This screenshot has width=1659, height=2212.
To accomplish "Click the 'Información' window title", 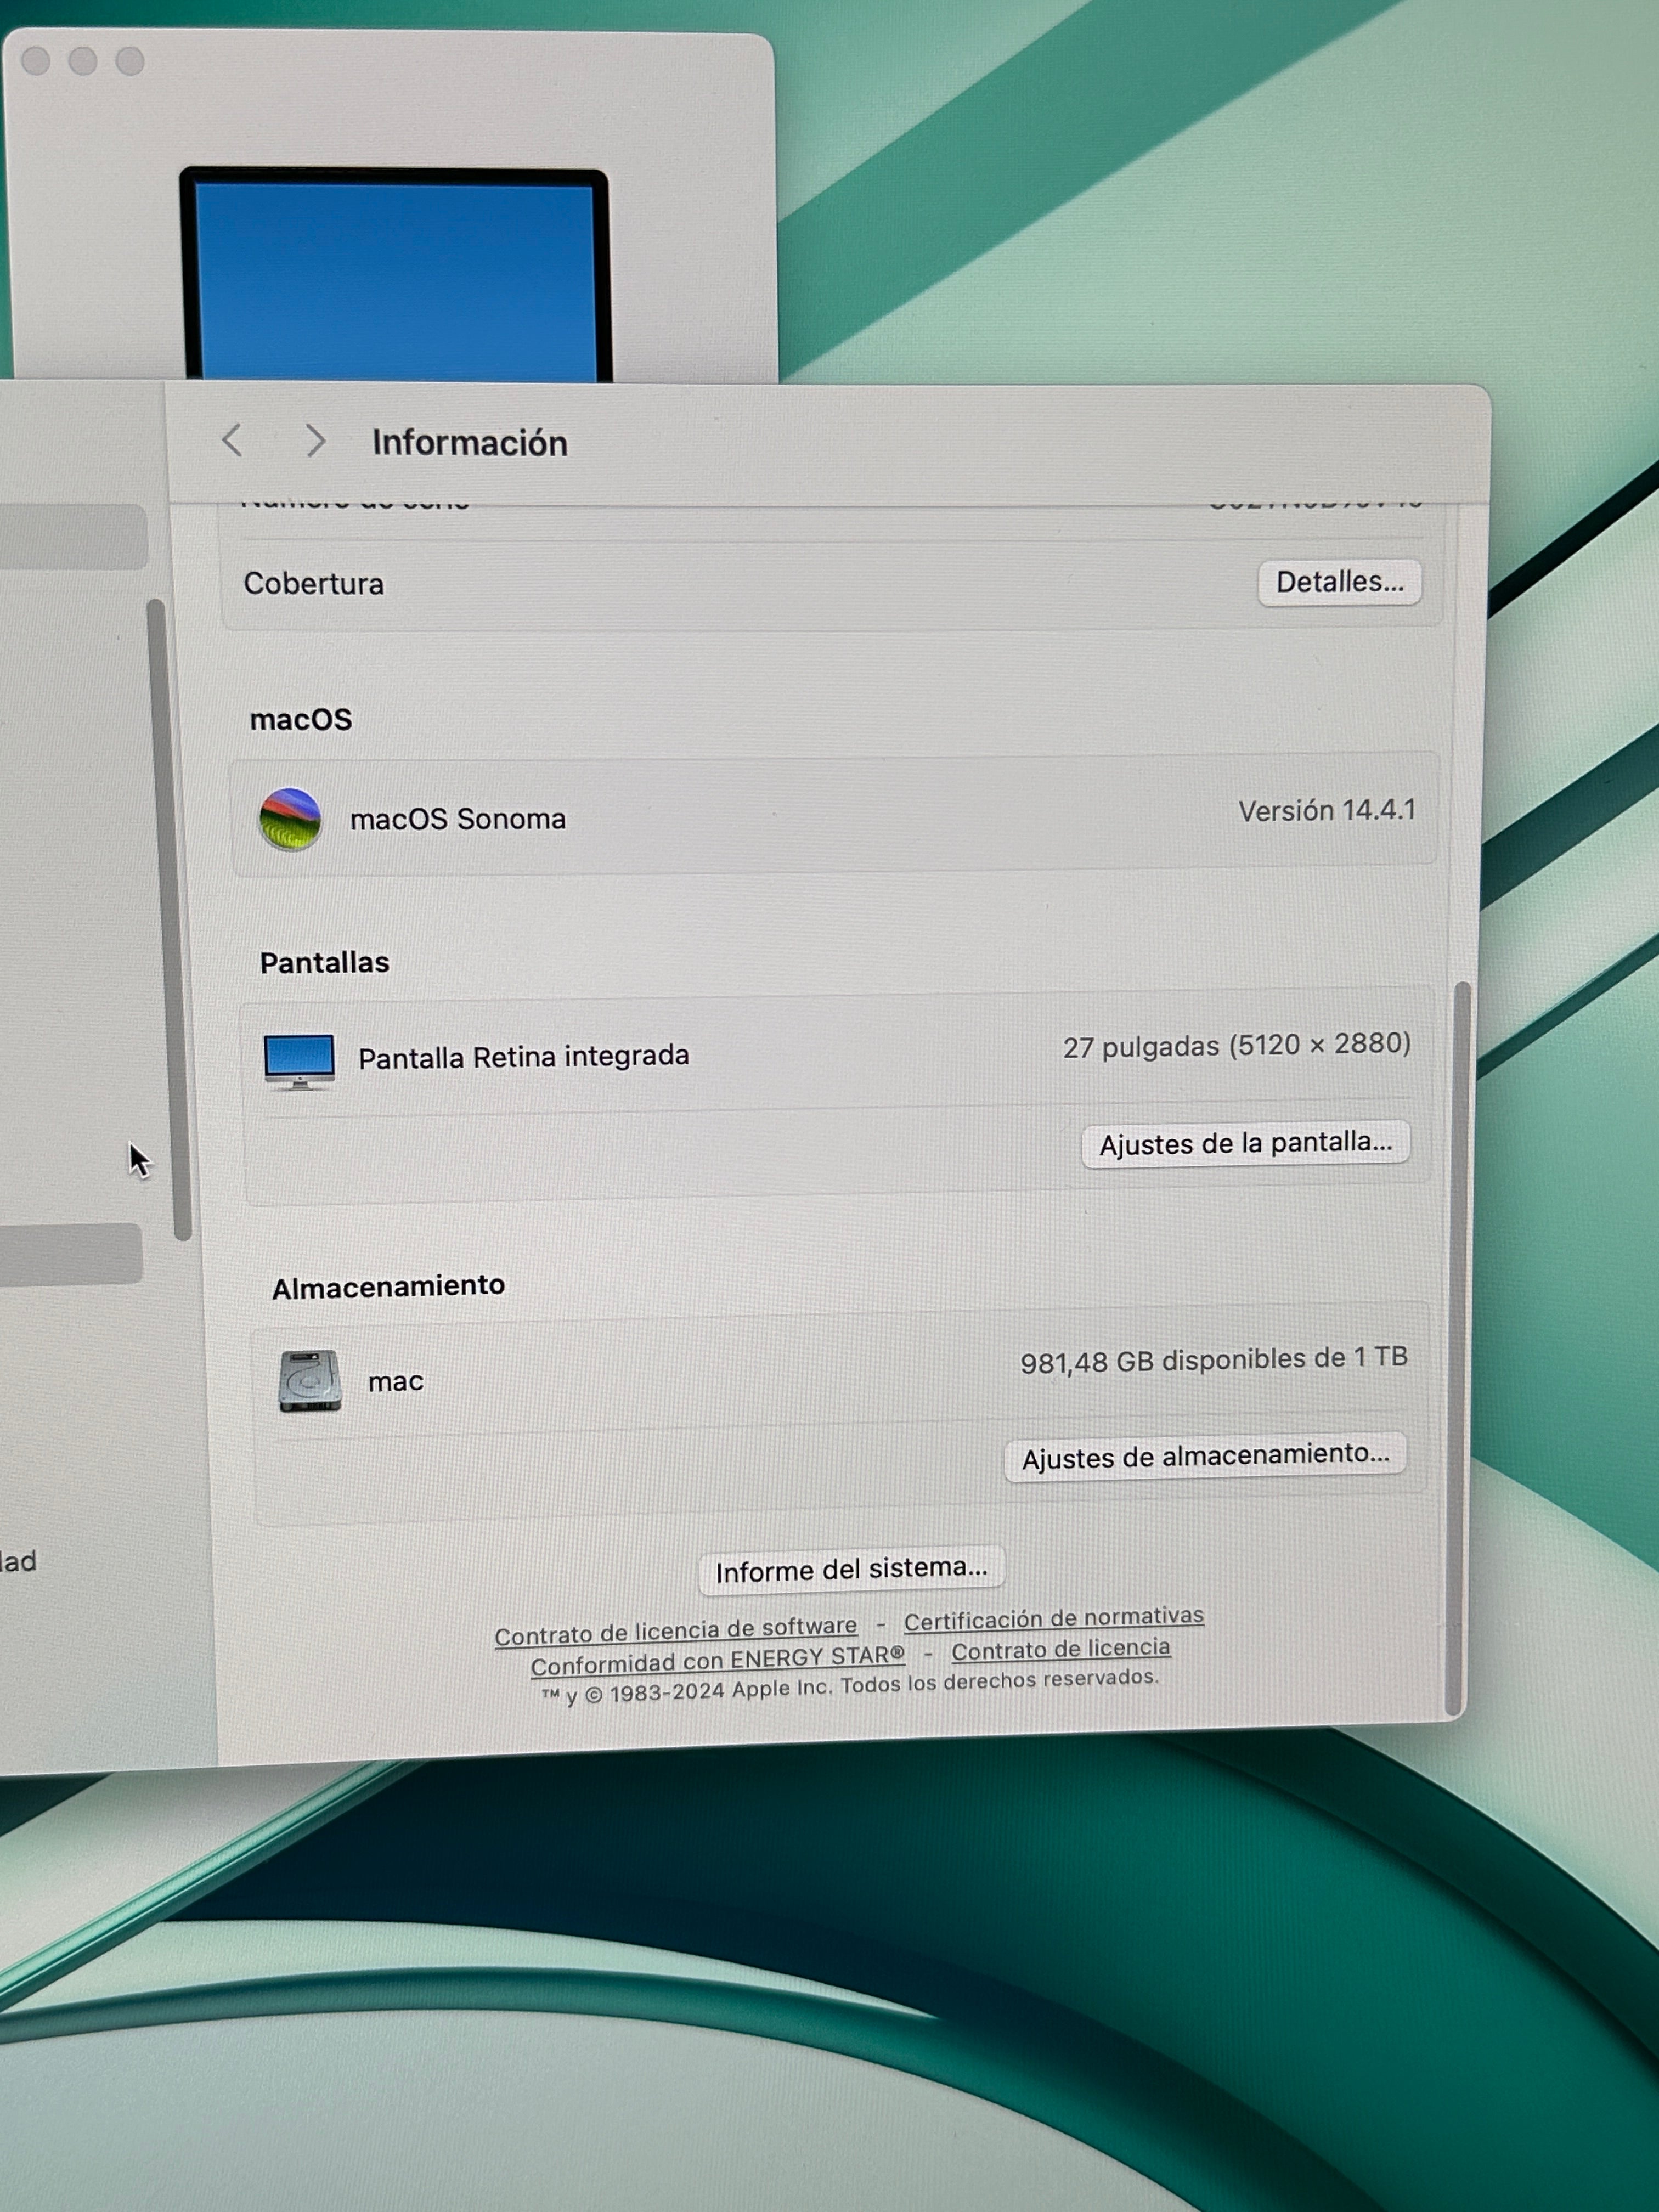I will [470, 443].
